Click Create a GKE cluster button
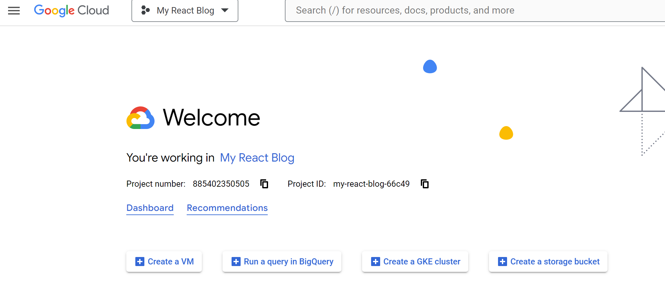665x287 pixels. coord(415,262)
